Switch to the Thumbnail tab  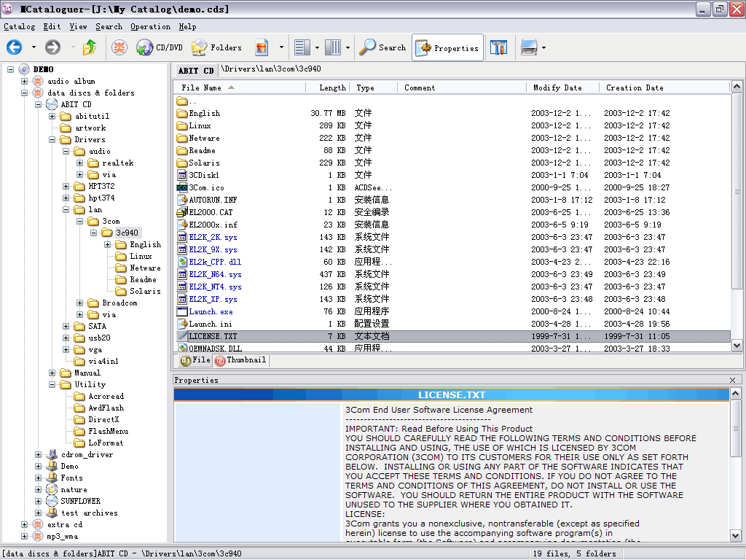click(241, 360)
